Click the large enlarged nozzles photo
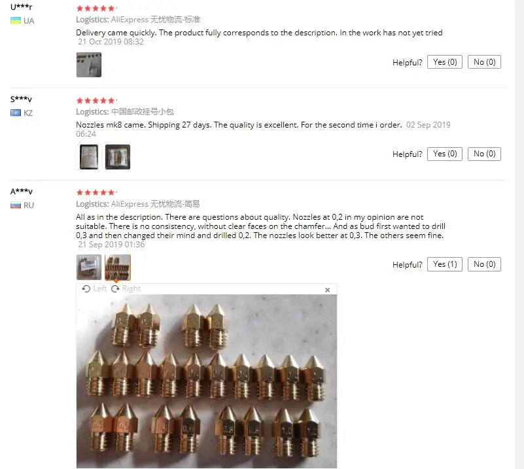The image size is (524, 469). pyautogui.click(x=207, y=381)
